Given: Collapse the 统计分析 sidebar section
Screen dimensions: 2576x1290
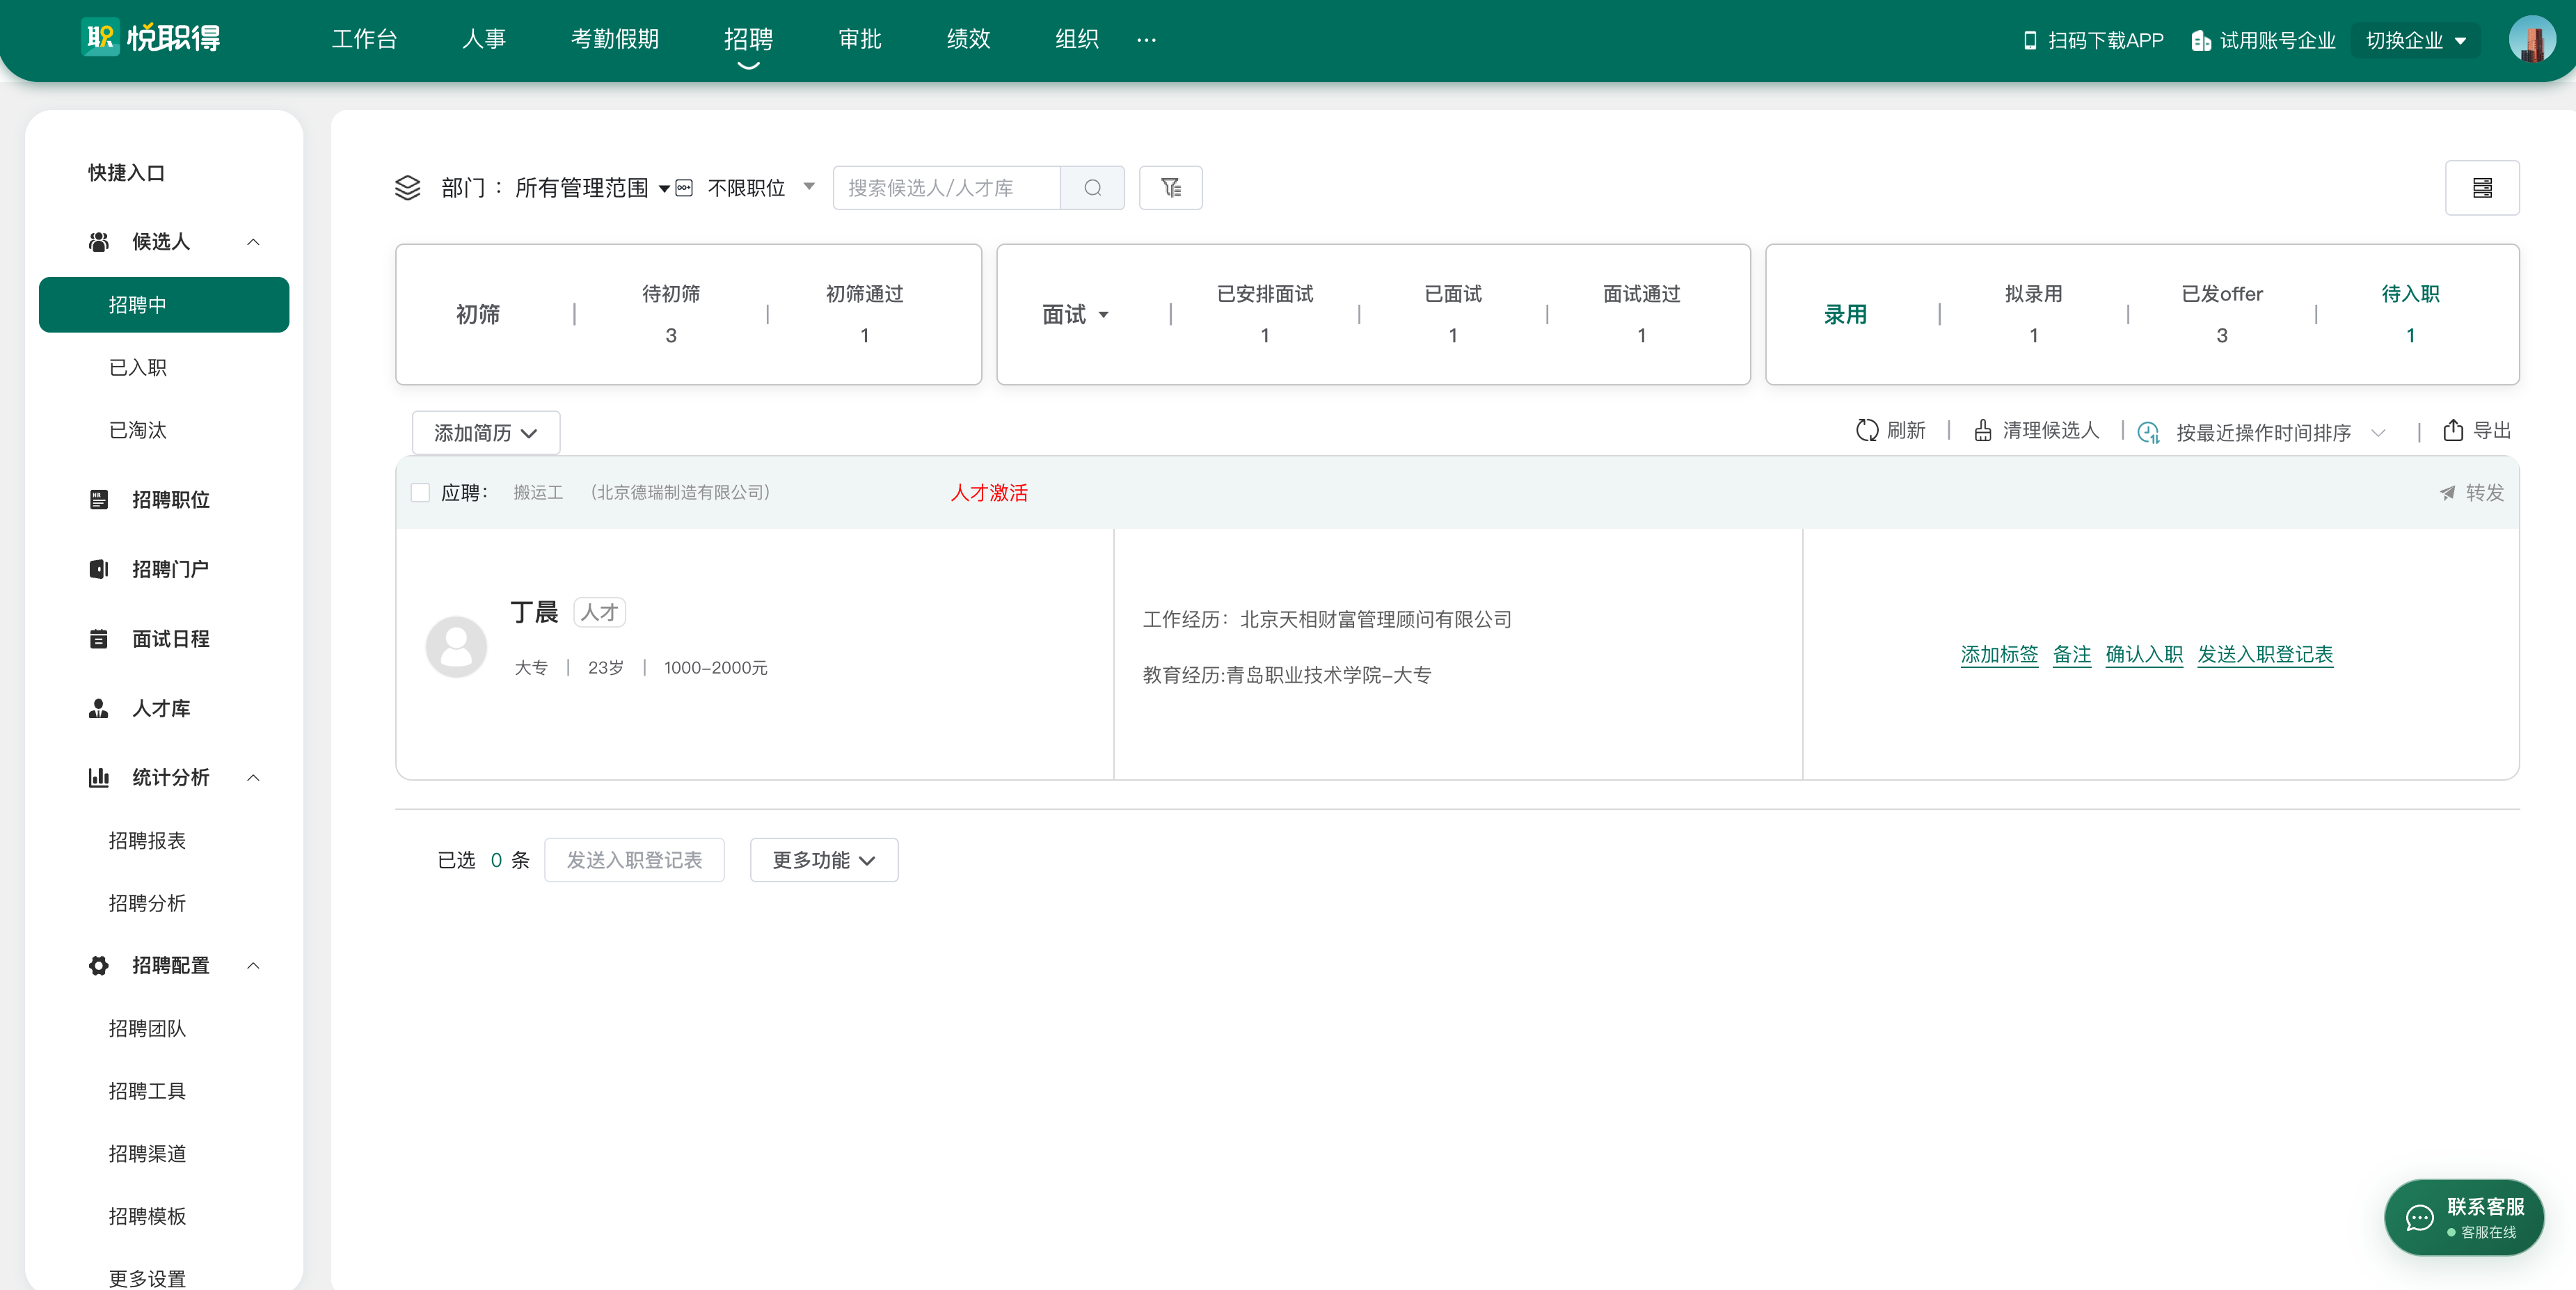Looking at the screenshot, I should pos(253,778).
